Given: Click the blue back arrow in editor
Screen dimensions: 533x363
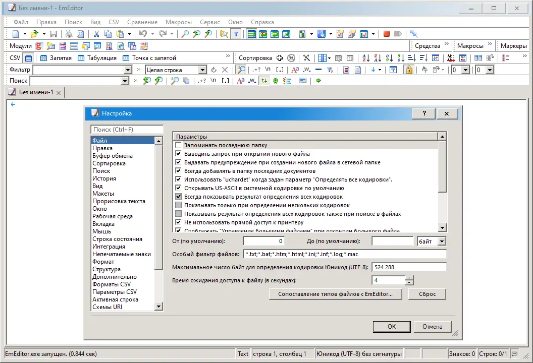Looking at the screenshot, I should 13,104.
